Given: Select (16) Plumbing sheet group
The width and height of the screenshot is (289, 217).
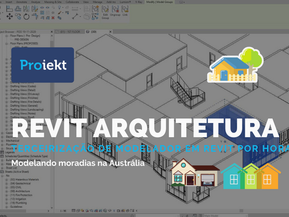Looking at the screenshot, I should [x=18, y=203].
